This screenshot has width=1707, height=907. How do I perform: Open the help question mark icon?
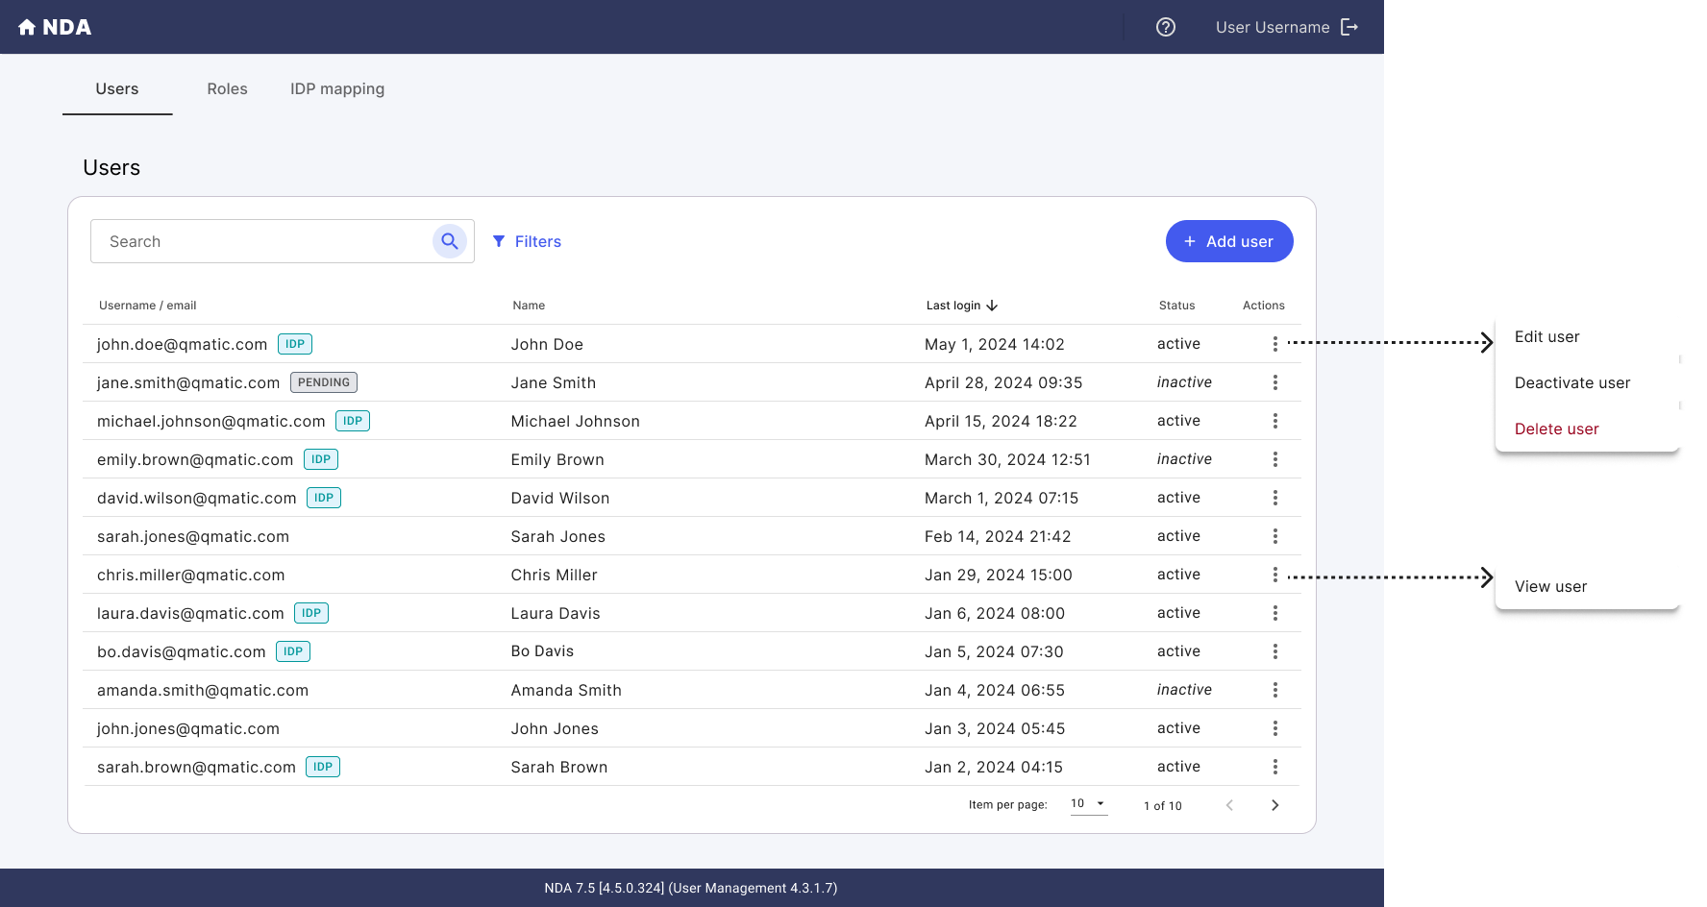click(x=1166, y=27)
